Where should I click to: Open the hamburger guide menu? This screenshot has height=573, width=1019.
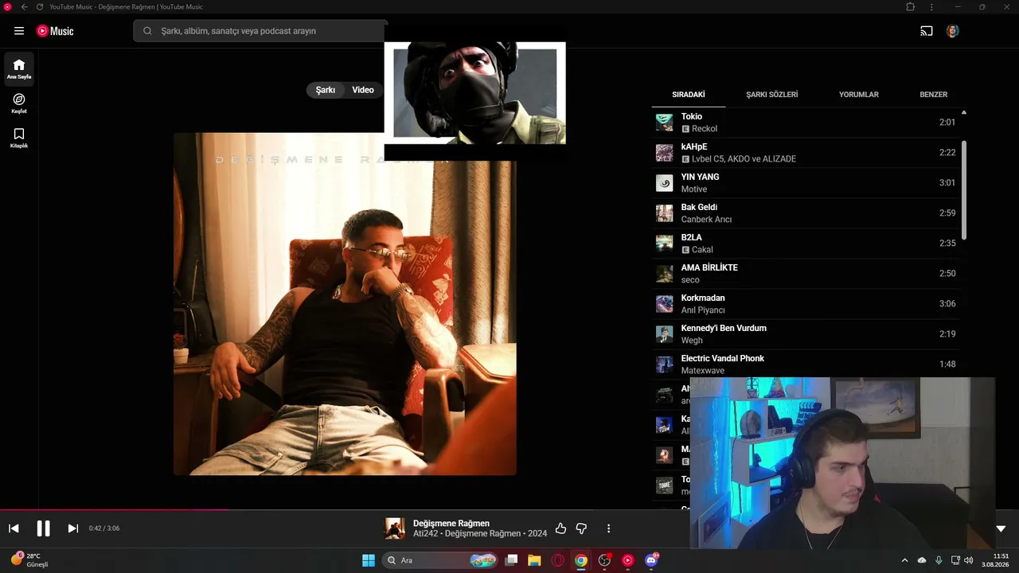[x=19, y=31]
